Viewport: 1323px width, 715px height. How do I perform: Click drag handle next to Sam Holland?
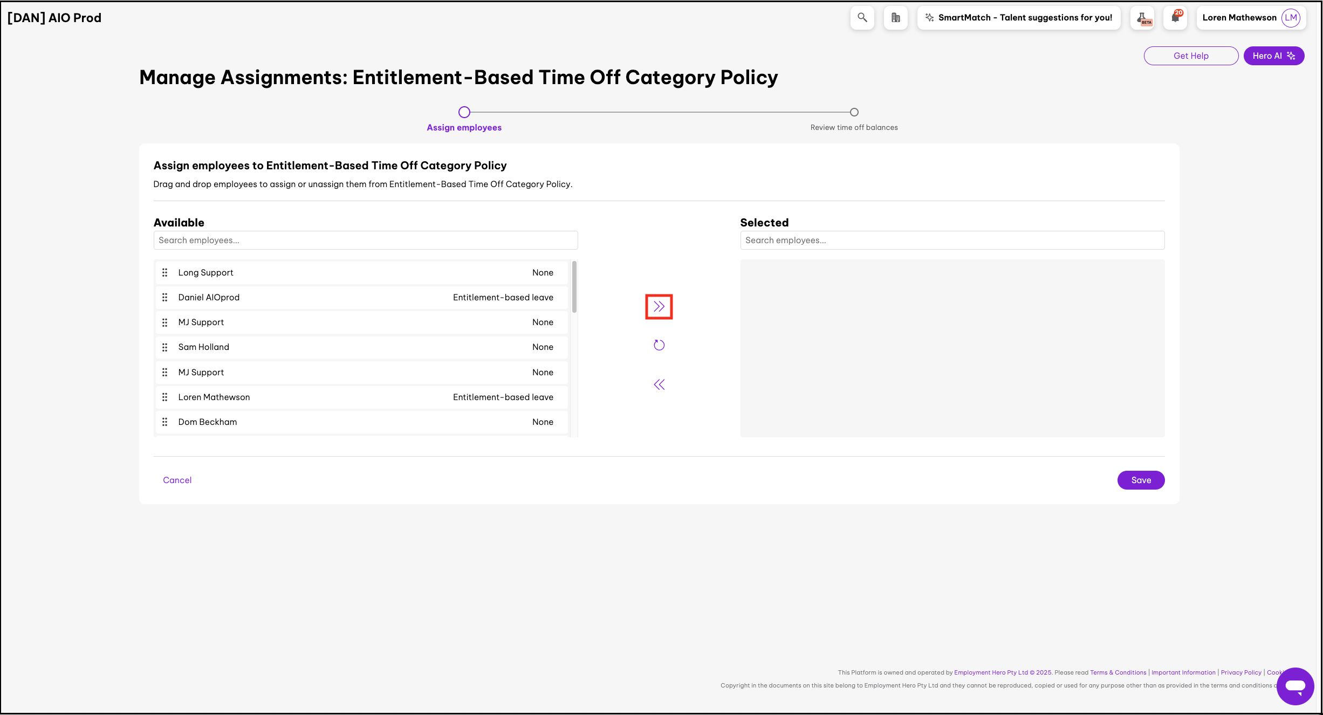click(165, 347)
